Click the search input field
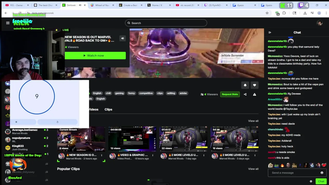 point(166,23)
